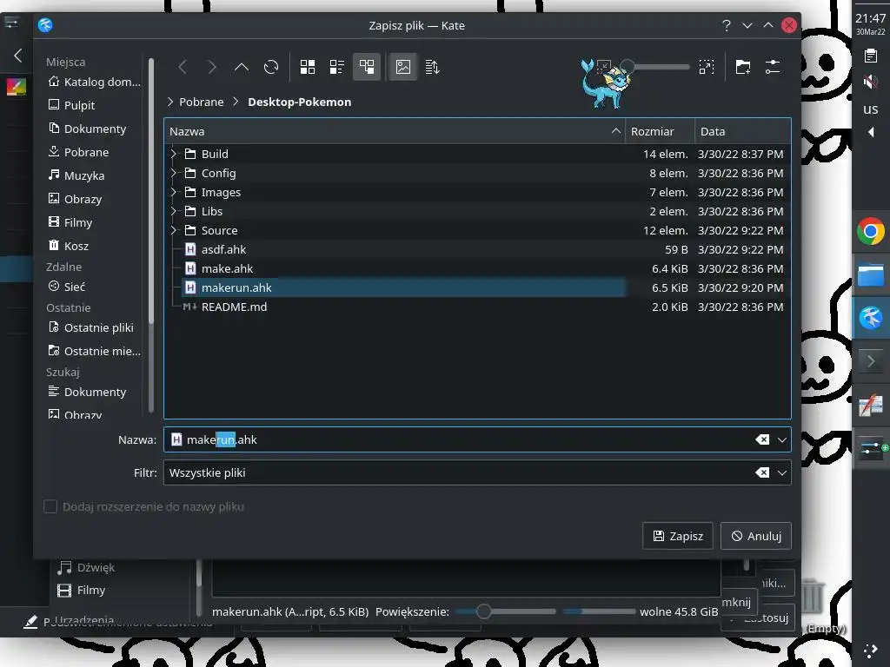890x667 pixels.
Task: Click free space bar in background window
Action: pos(598,611)
